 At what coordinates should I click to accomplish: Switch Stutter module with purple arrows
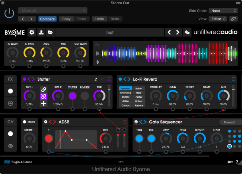click(31, 79)
